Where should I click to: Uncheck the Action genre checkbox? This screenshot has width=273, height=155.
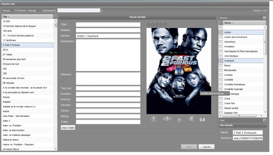tap(221, 32)
